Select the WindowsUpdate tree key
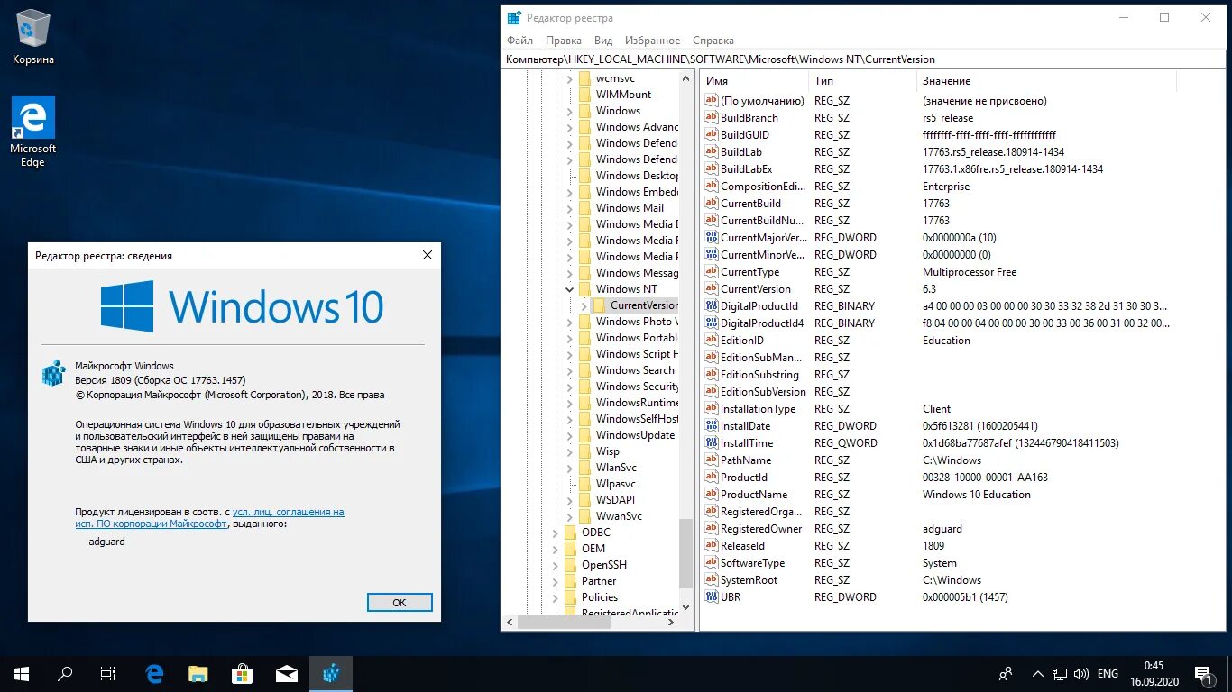Viewport: 1232px width, 692px height. coord(635,435)
